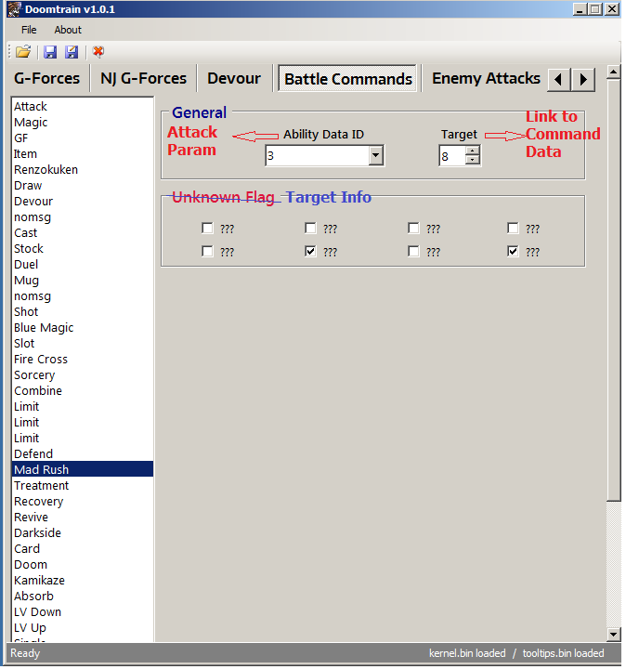626x669 pixels.
Task: Click the vertical scrollbar thumb on the right
Action: (613, 290)
